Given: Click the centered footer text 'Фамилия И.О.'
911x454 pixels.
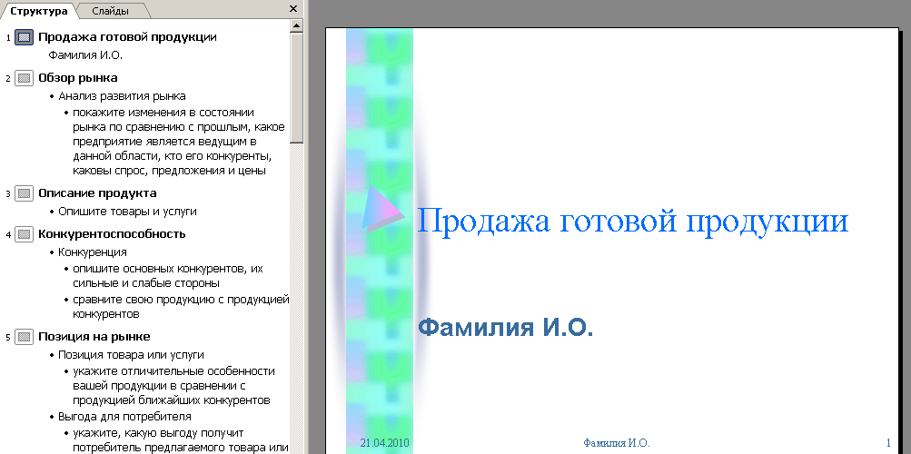Looking at the screenshot, I should click(616, 443).
